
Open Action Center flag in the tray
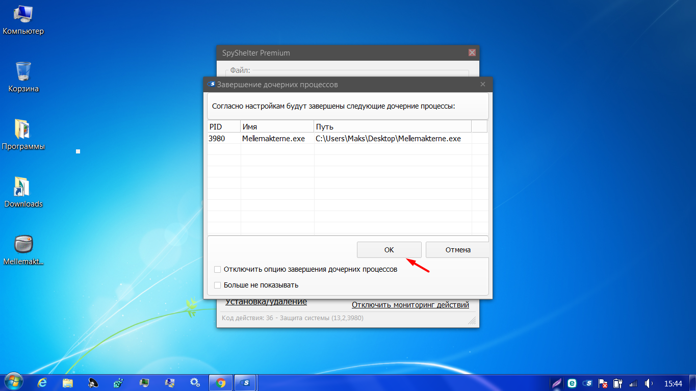[603, 383]
